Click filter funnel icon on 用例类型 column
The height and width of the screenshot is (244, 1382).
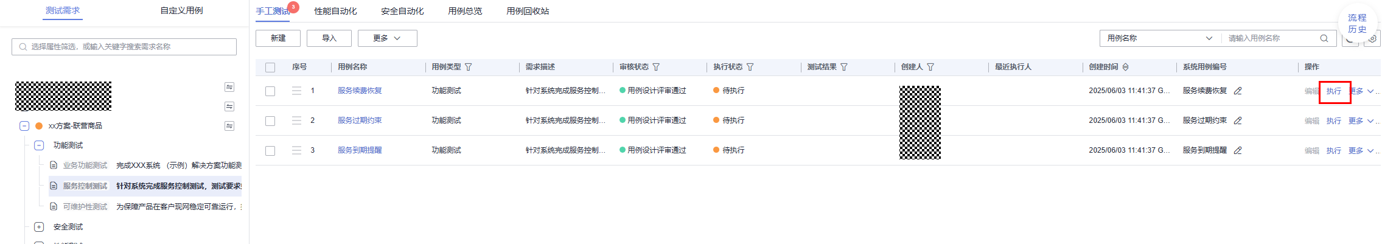coord(469,67)
